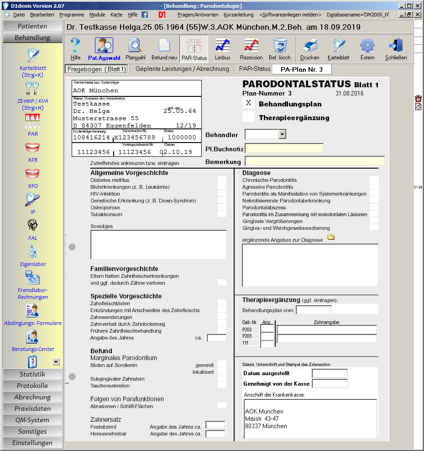Open Eigenlabor microscope module
Image resolution: width=424 pixels, height=451 pixels.
[33, 256]
